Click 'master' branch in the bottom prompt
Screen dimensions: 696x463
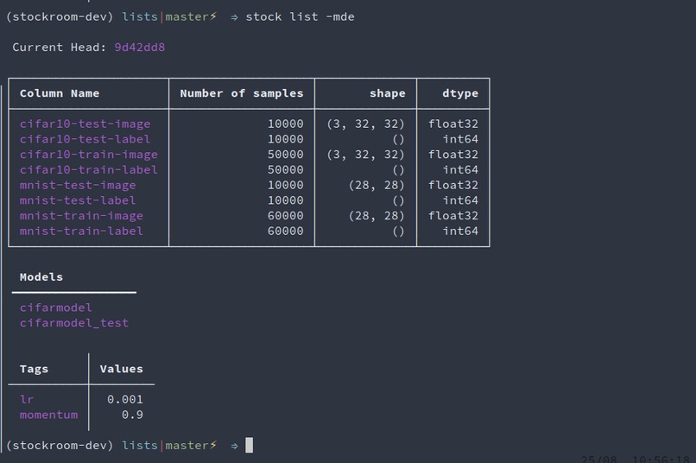(187, 445)
